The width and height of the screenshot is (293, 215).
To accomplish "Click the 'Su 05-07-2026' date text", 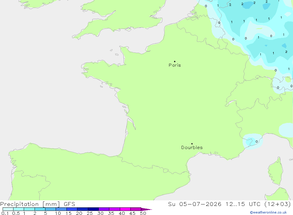I will click(x=195, y=204).
